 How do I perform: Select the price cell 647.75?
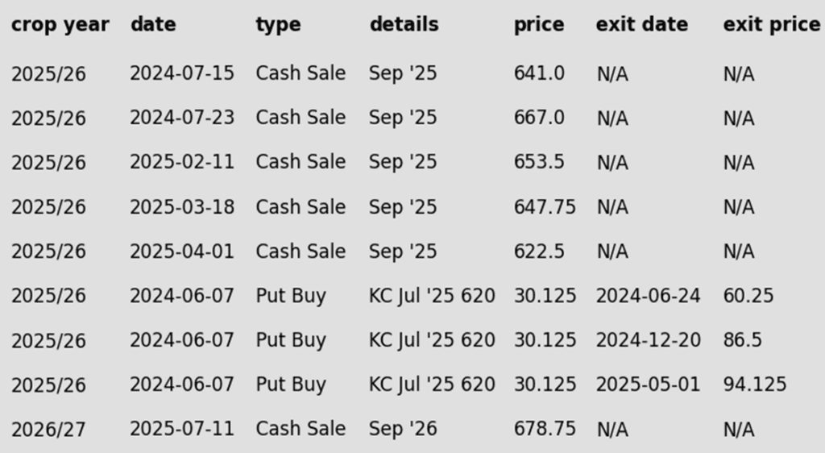click(x=545, y=207)
